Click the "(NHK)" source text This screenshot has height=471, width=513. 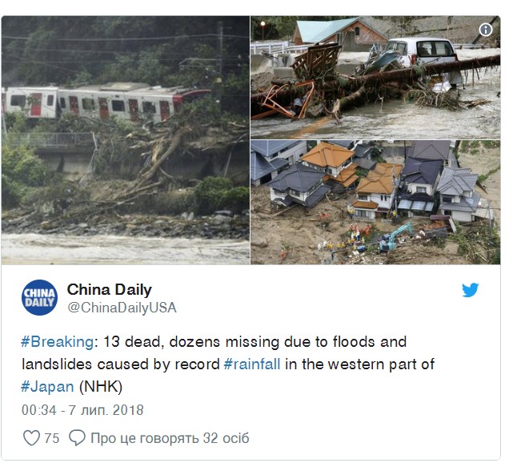click(101, 387)
